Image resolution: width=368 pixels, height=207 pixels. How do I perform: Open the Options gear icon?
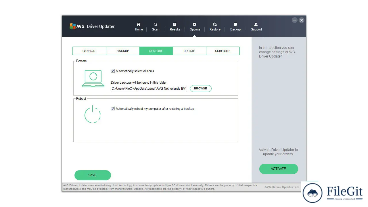(195, 24)
